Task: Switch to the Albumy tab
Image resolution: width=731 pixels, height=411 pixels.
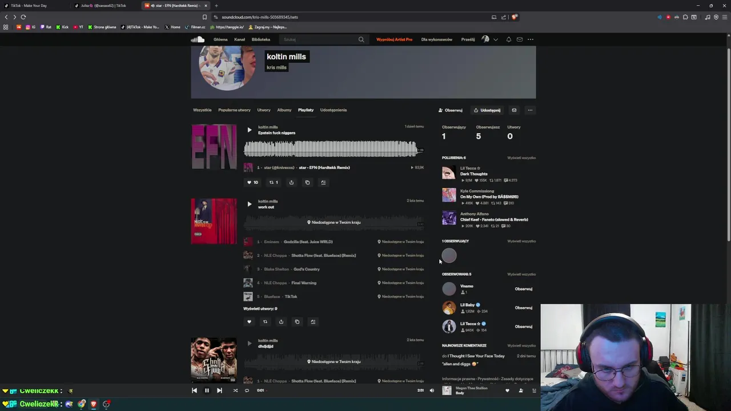Action: click(284, 110)
